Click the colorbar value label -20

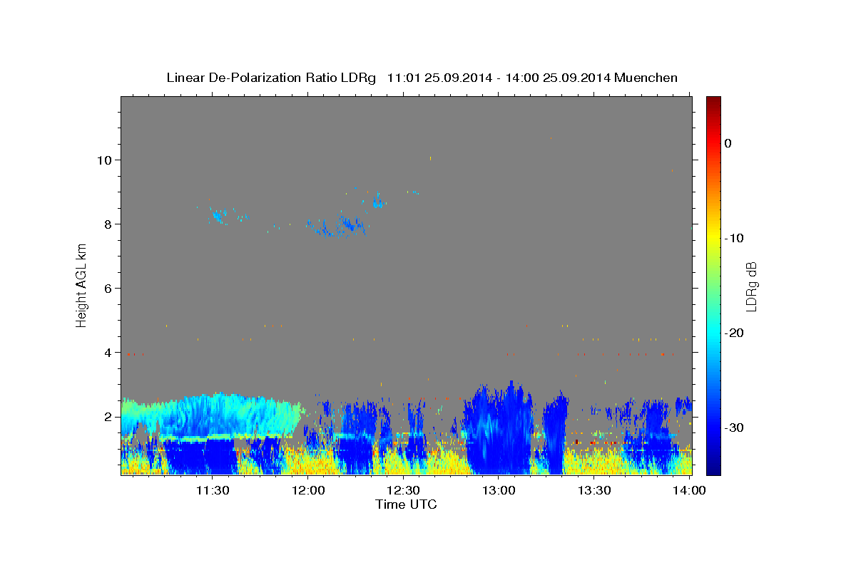pos(734,333)
